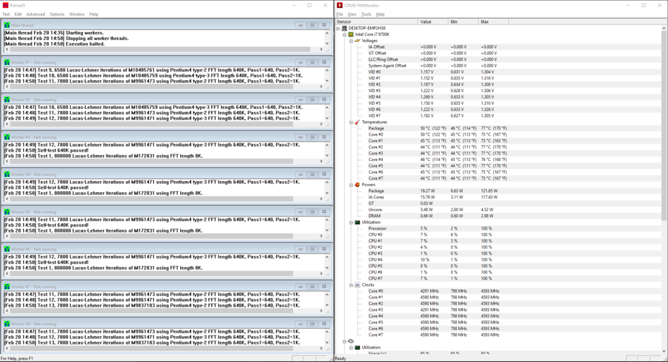Close the Worker #7 child window

pos(323,287)
